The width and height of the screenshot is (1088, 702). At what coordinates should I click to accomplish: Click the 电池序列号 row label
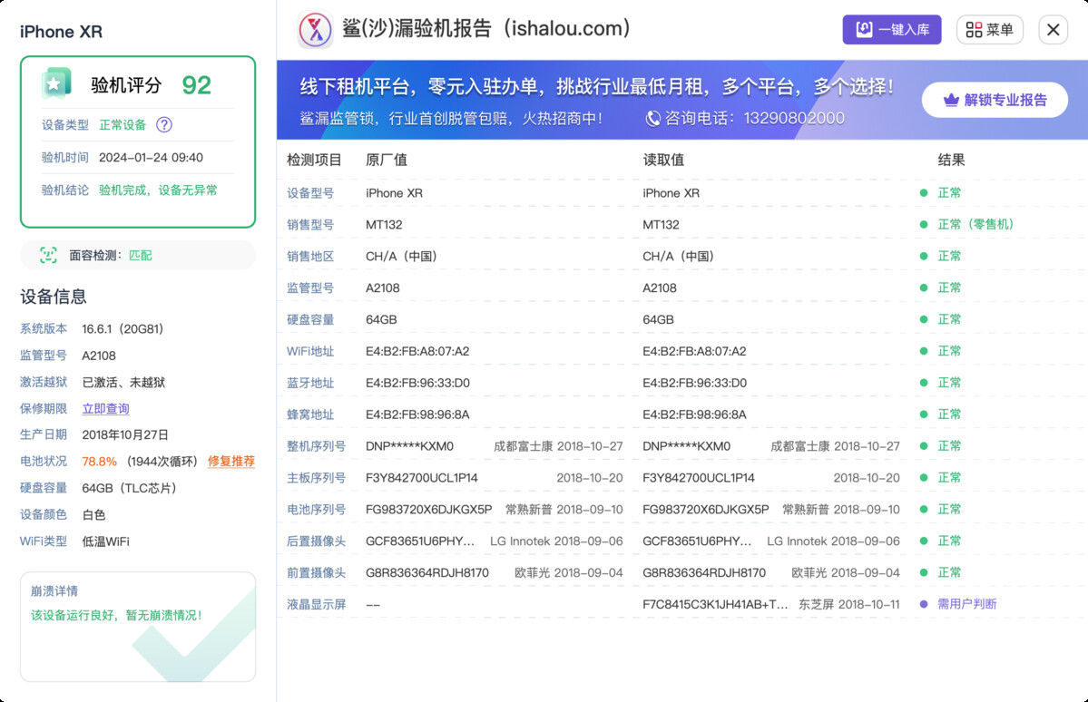coord(316,509)
